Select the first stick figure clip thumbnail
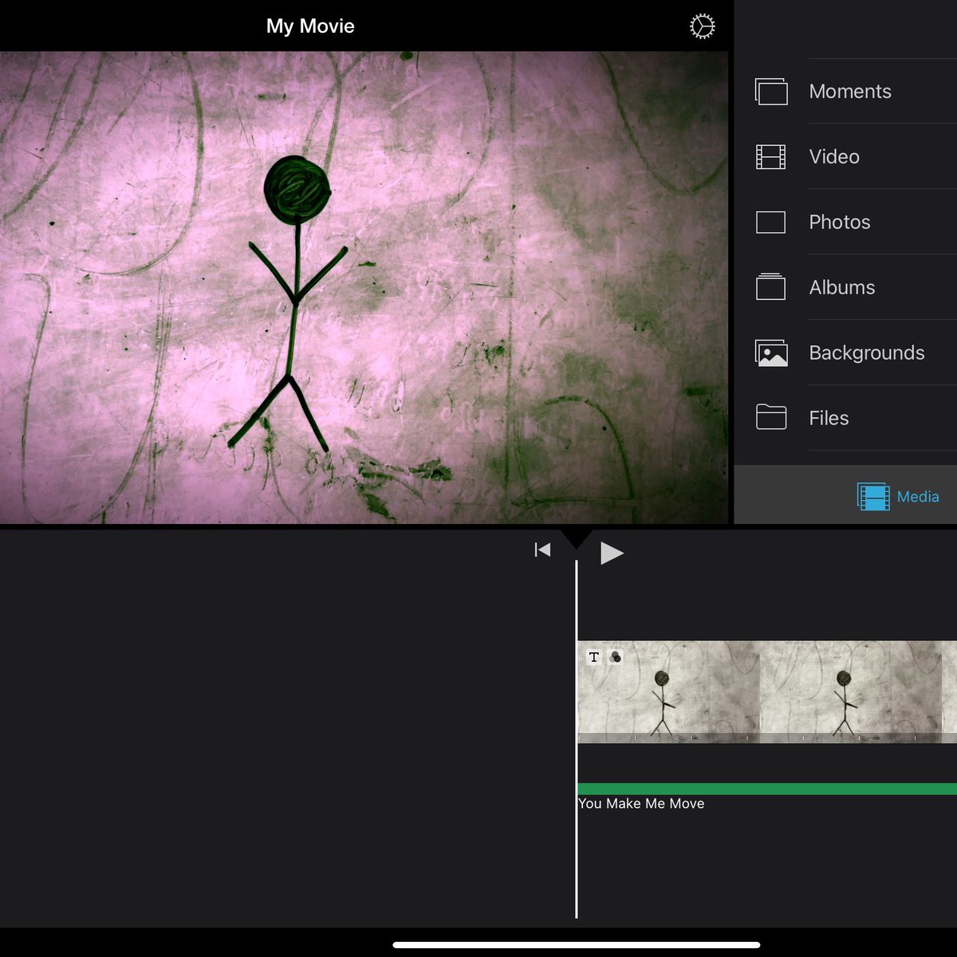This screenshot has width=957, height=957. [x=668, y=691]
